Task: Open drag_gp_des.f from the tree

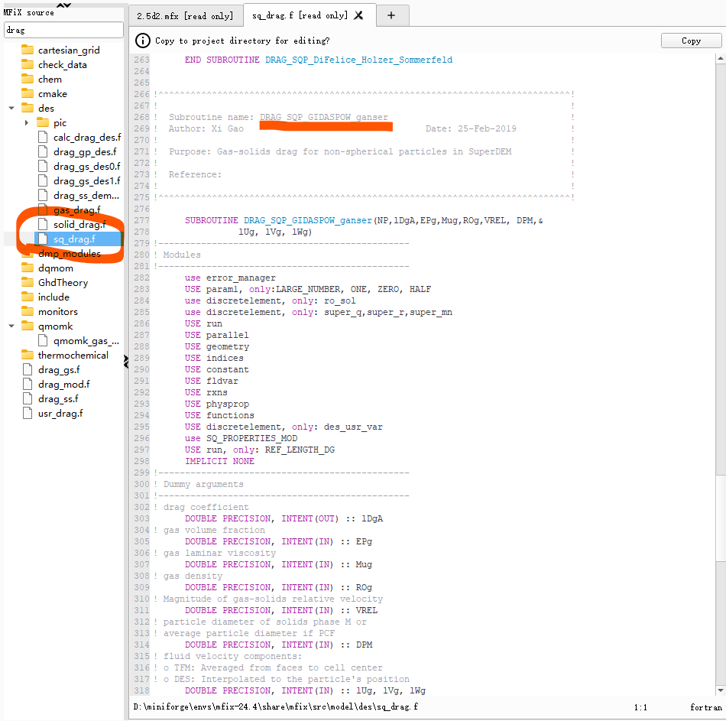Action: tap(85, 152)
